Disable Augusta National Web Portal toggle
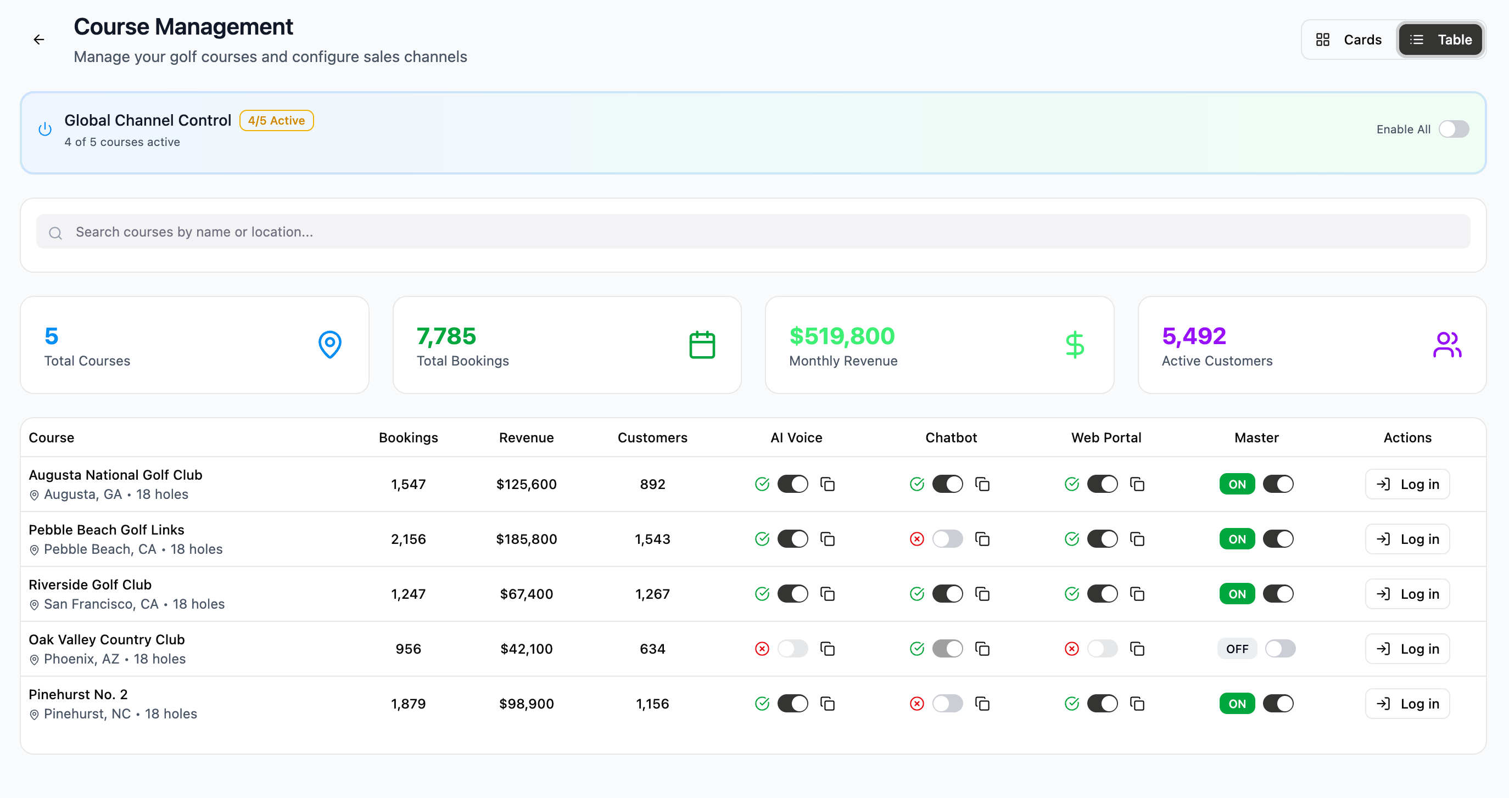Screen dimensions: 1509x798 (1102, 484)
